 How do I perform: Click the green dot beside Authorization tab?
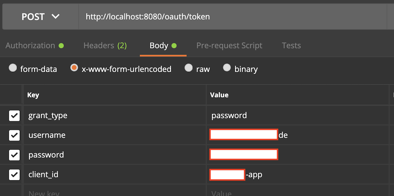pos(62,45)
